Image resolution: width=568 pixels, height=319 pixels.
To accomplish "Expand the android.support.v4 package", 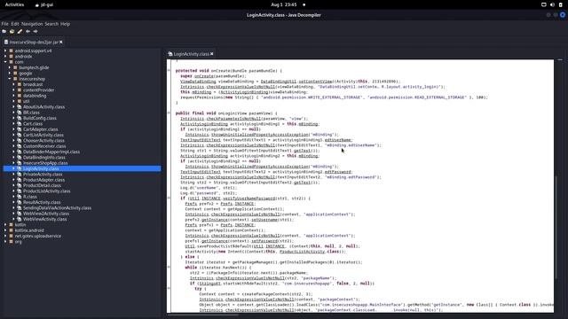I will click(5, 51).
